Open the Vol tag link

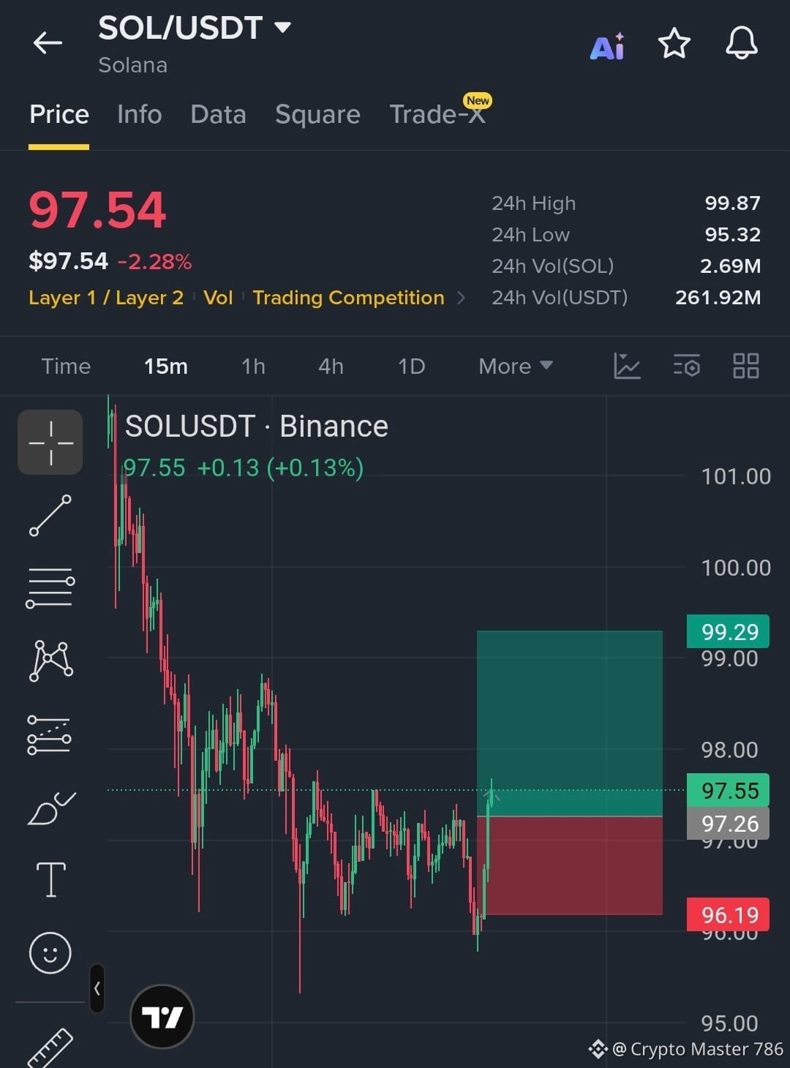pyautogui.click(x=218, y=298)
